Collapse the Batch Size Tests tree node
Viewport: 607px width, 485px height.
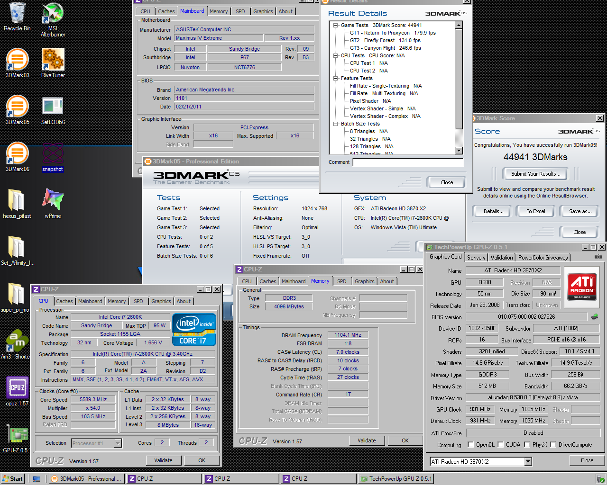336,124
